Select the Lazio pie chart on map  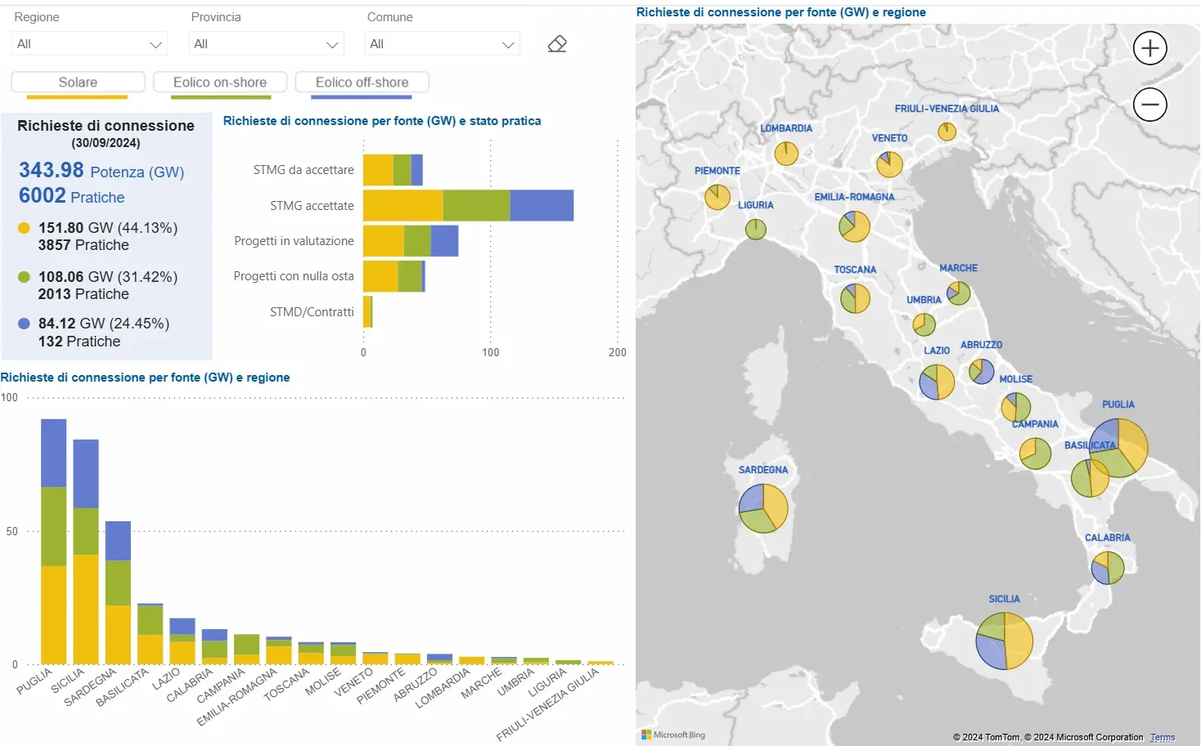click(937, 382)
